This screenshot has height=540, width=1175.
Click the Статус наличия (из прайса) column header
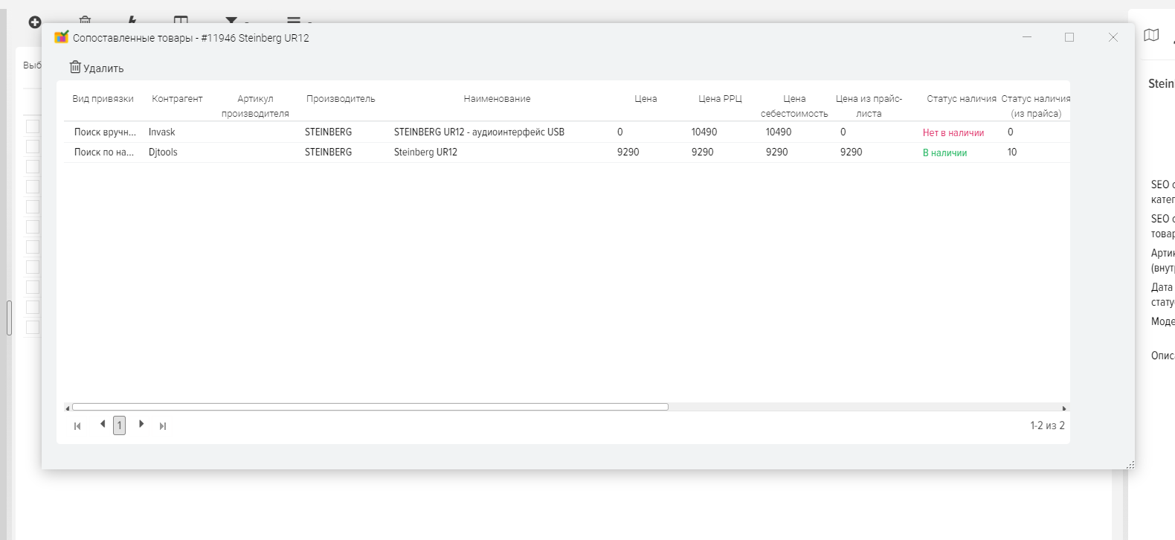pos(1036,106)
